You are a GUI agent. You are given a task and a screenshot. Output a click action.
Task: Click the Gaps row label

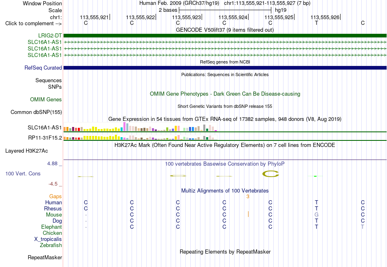coord(55,197)
